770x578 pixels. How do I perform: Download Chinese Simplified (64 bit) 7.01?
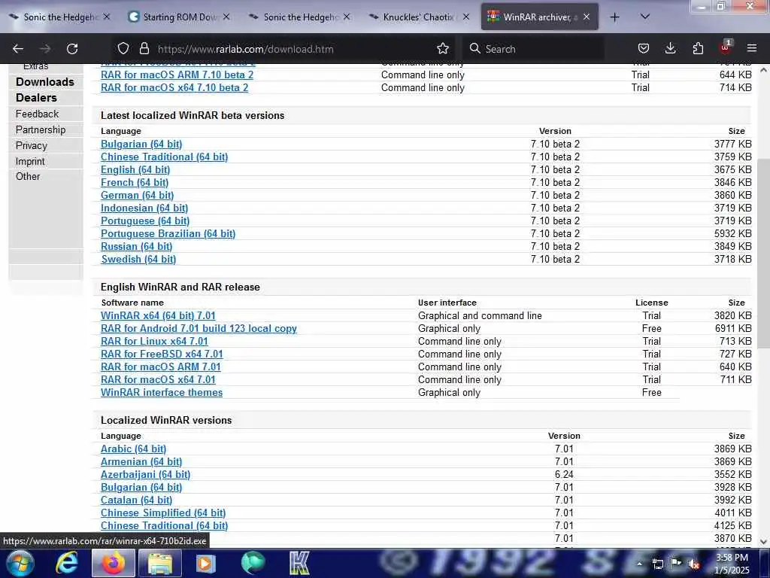point(163,513)
